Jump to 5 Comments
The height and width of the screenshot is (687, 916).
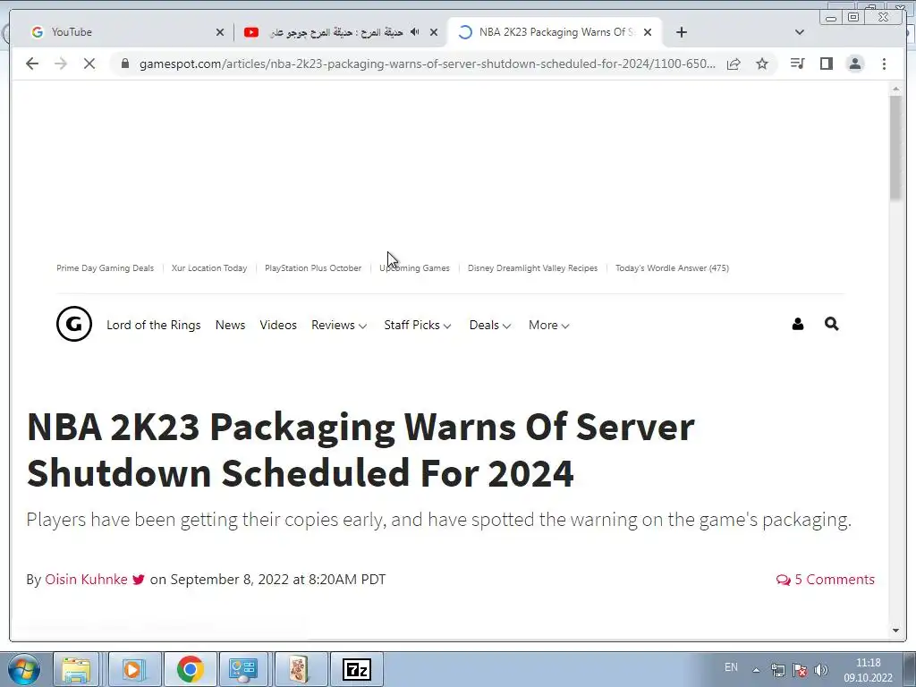point(825,580)
